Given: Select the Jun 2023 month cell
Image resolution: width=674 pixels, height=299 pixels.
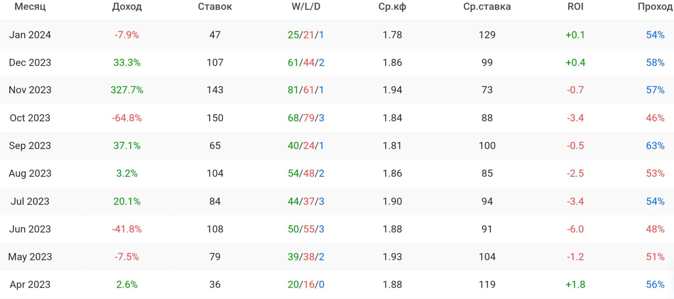Looking at the screenshot, I should (x=30, y=229).
